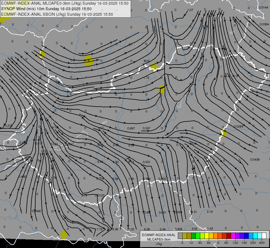Click the map value 0.854
Image resolution: width=270 pixels, height=248 pixels.
(x=178, y=212)
